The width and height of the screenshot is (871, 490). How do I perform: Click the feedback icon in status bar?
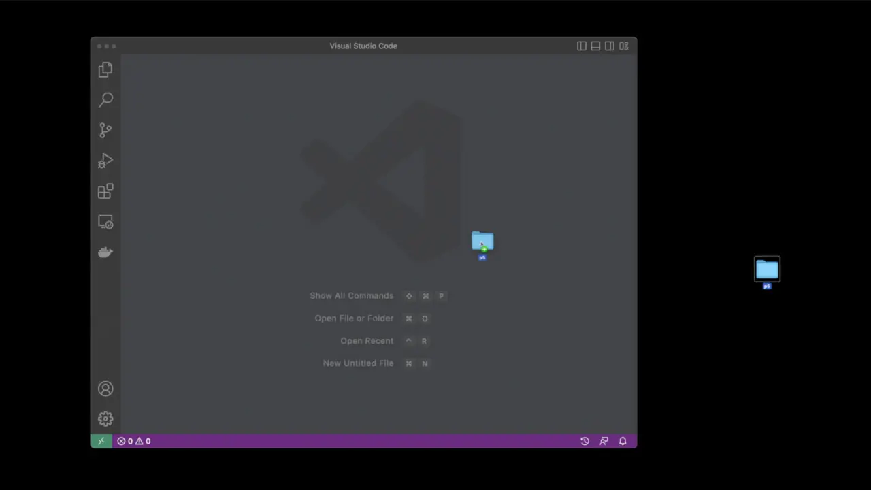tap(604, 441)
